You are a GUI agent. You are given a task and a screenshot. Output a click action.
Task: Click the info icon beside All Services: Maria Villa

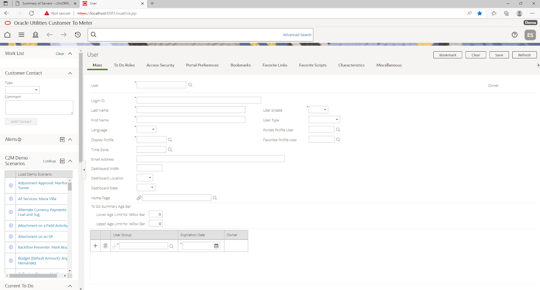point(11,199)
